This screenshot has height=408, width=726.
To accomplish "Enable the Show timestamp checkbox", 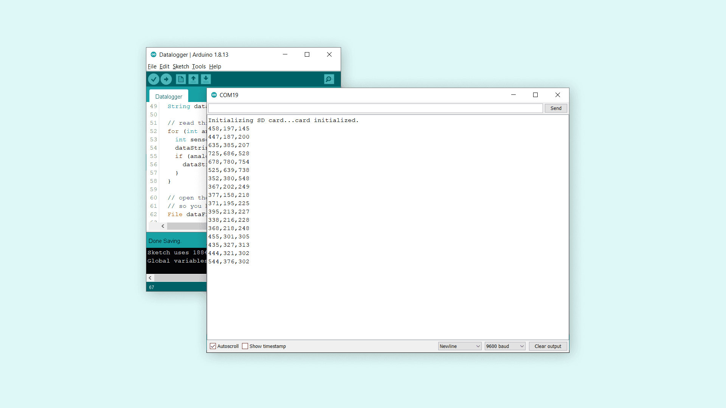I will point(245,346).
